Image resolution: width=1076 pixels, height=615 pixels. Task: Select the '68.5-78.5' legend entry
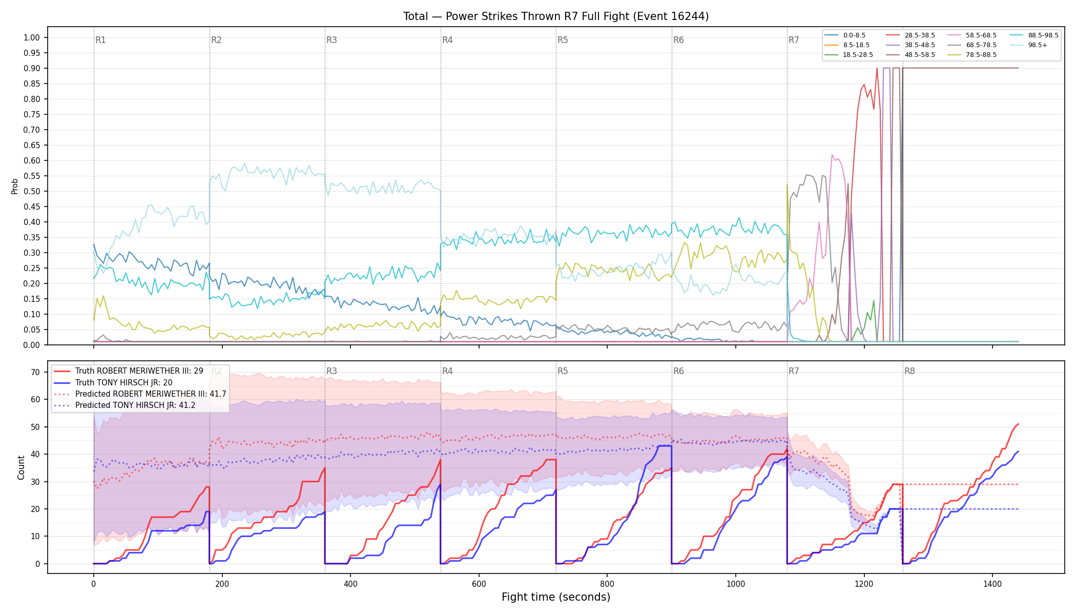(x=972, y=45)
